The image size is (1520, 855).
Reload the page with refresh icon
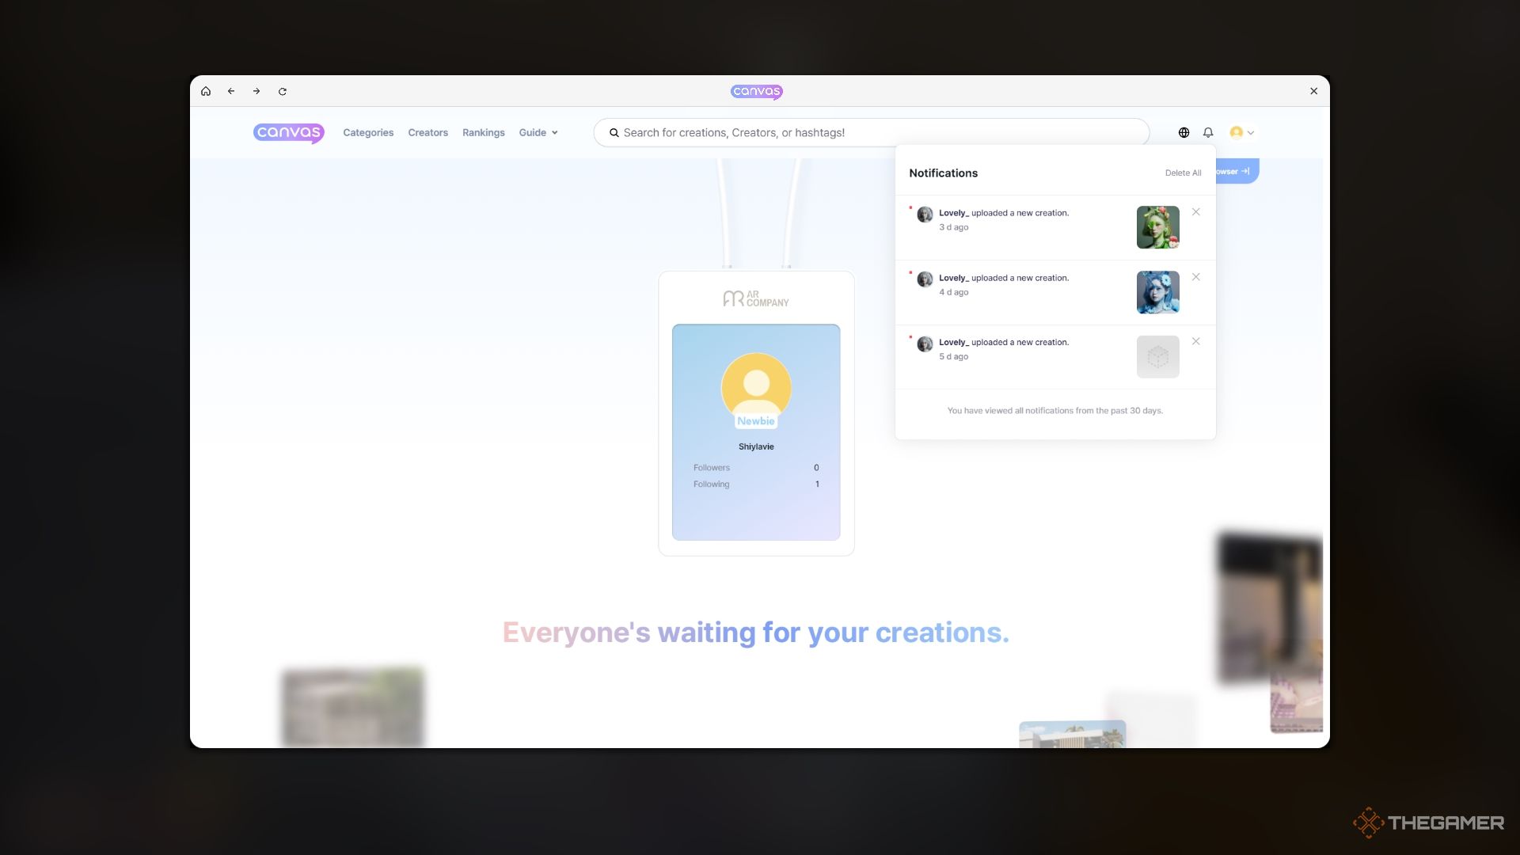pos(283,91)
